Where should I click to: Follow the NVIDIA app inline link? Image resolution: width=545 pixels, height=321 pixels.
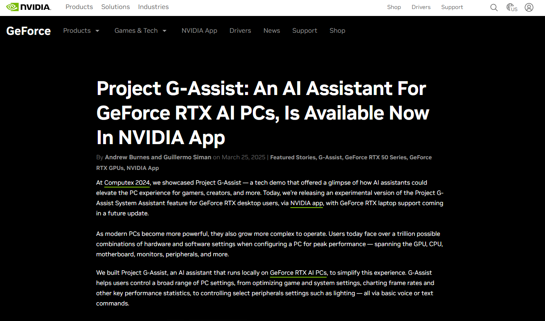[307, 203]
